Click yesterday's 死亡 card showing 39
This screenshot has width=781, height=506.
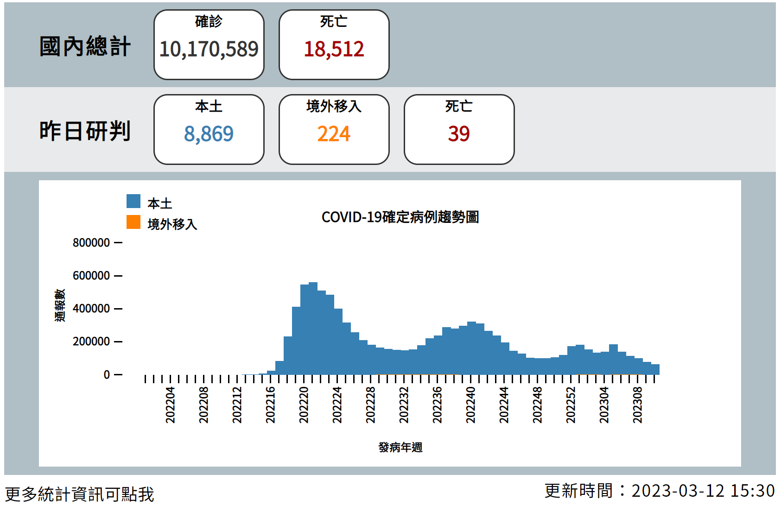pyautogui.click(x=459, y=130)
